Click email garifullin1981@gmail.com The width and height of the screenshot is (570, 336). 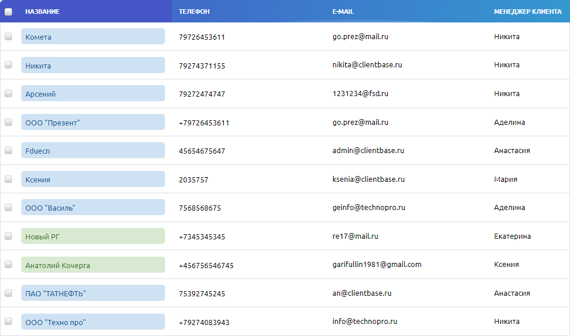377,265
